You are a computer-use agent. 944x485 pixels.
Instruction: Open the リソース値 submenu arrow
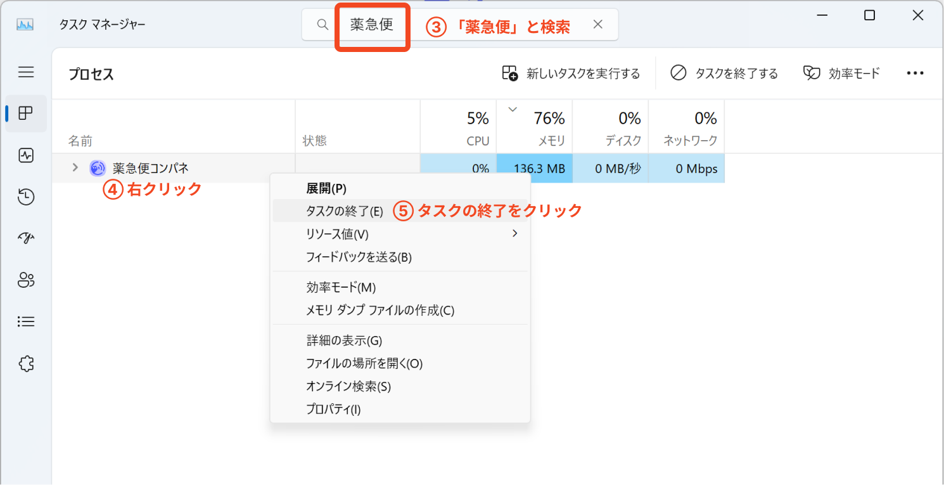(x=514, y=234)
